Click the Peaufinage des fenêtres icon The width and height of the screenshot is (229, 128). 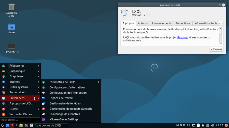[x=43, y=114]
